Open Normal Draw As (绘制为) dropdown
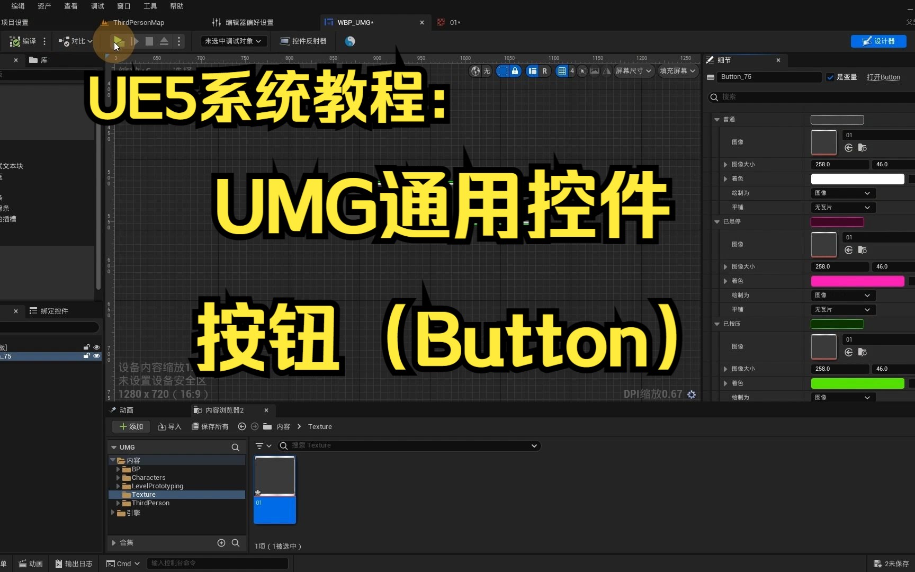Image resolution: width=915 pixels, height=572 pixels. point(842,193)
